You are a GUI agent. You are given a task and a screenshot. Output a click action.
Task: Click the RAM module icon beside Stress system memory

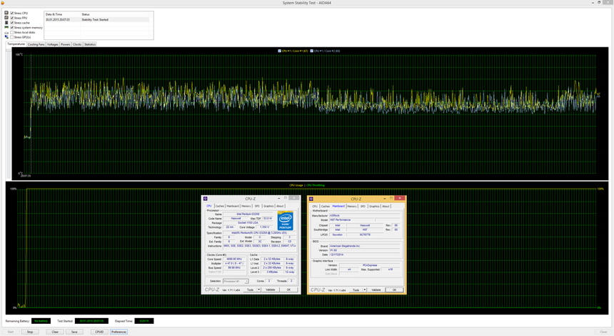[x=7, y=27]
